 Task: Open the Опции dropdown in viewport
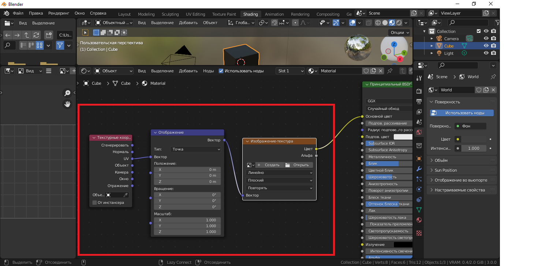coord(400,32)
